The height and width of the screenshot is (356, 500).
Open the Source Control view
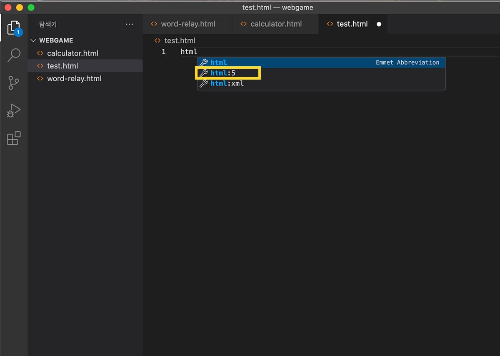14,83
